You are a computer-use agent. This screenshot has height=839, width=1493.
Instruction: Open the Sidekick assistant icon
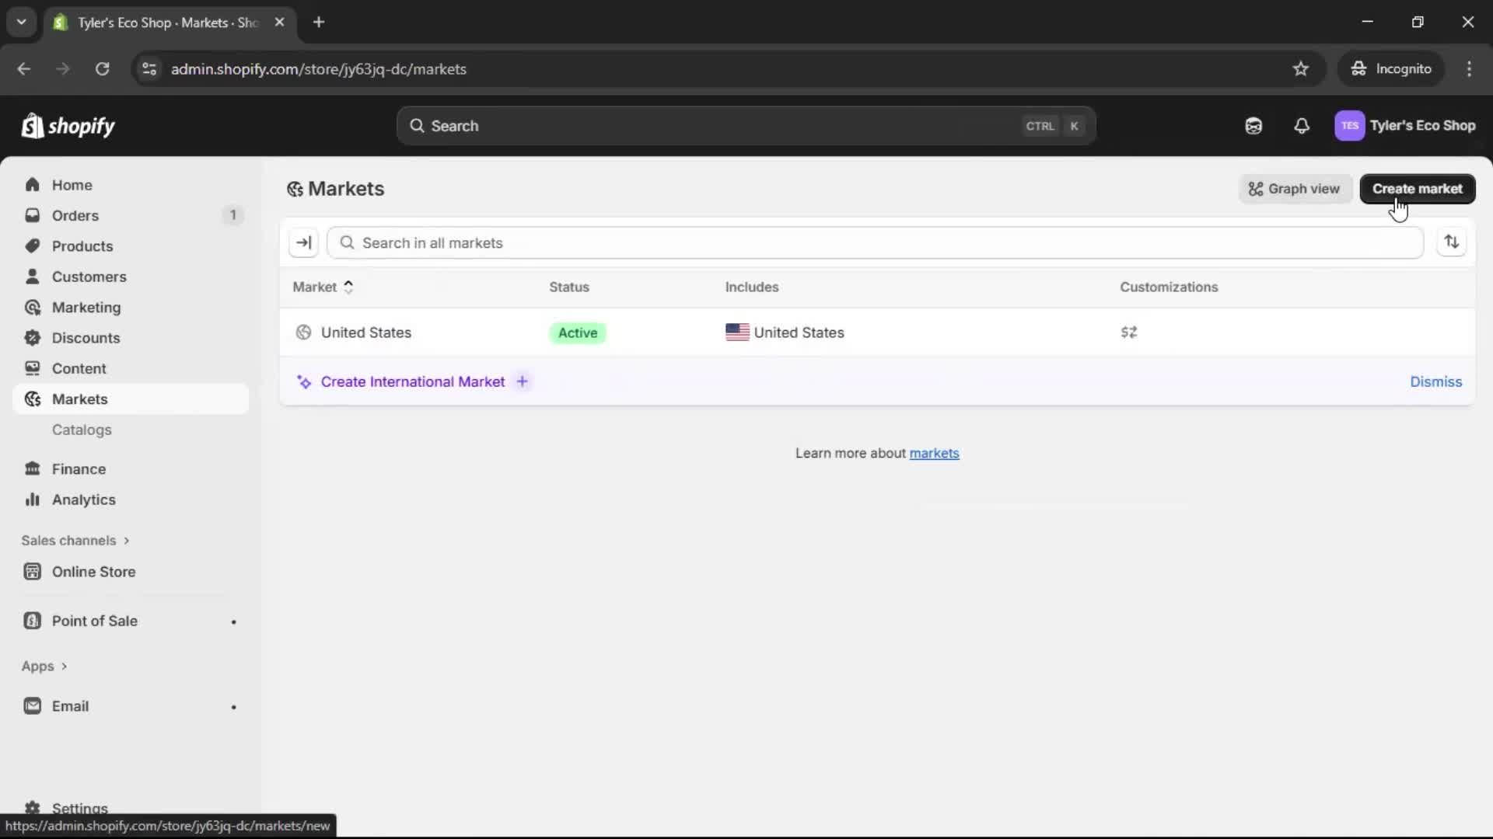coord(1253,126)
